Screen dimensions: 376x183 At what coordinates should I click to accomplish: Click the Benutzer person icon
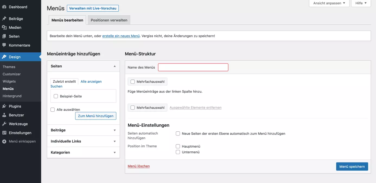point(4,115)
